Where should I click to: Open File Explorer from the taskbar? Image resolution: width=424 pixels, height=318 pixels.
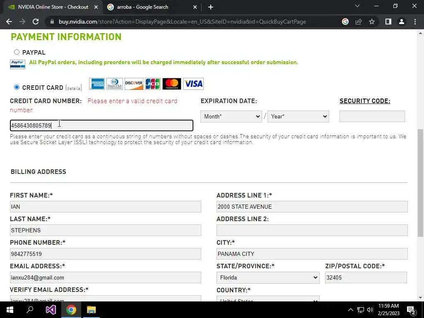[x=92, y=310]
